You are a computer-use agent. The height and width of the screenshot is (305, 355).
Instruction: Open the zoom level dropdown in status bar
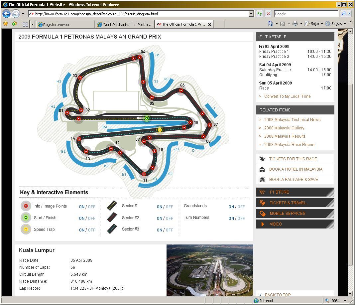[345, 301]
